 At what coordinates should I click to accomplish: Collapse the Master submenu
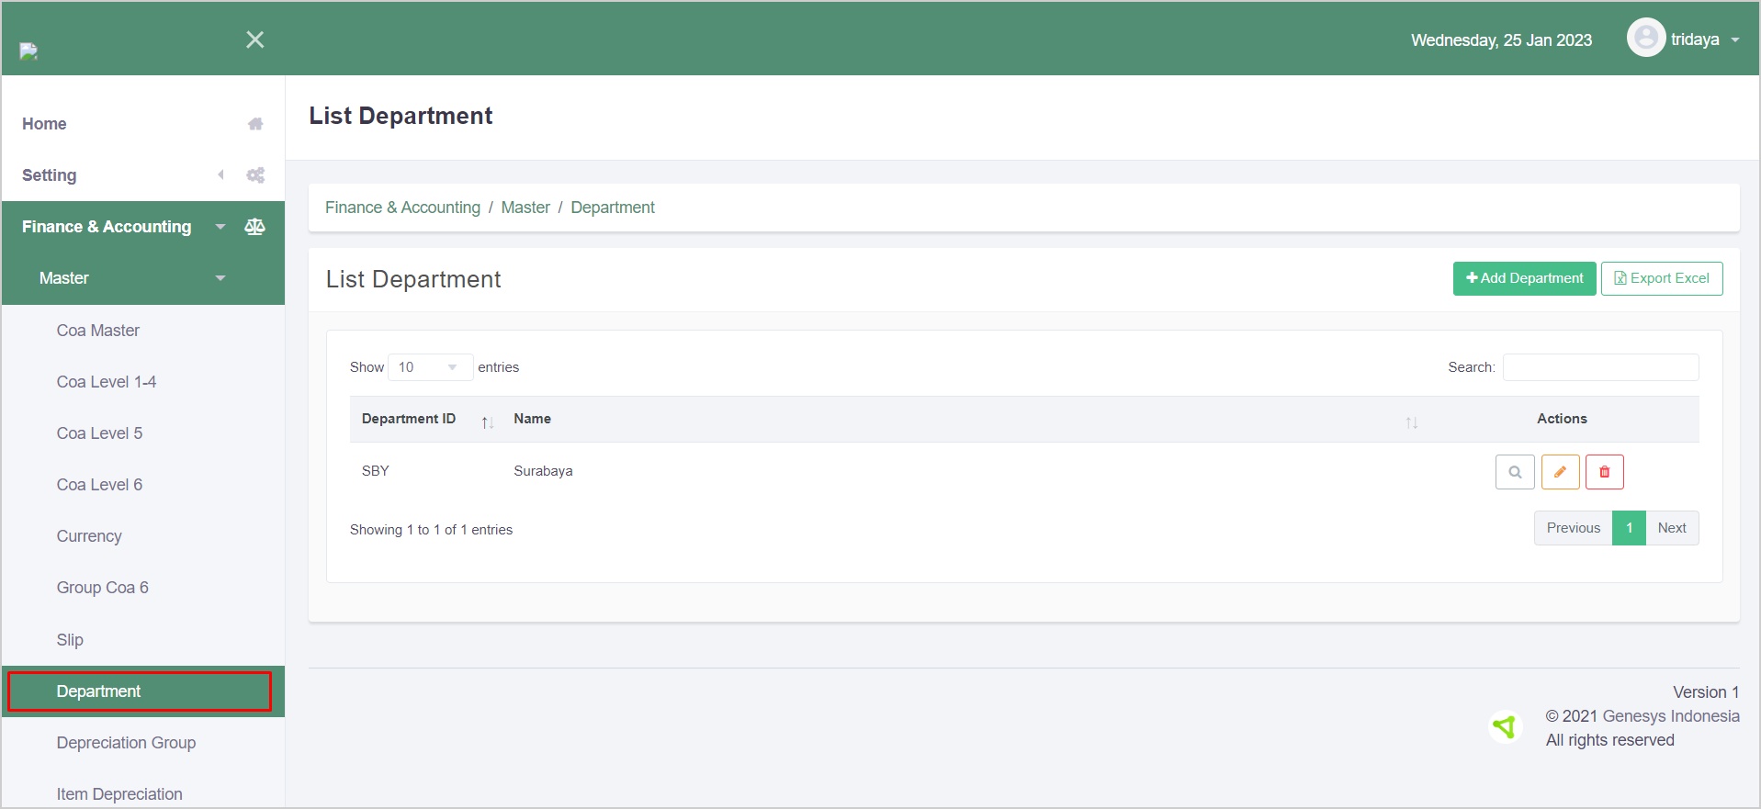click(220, 278)
